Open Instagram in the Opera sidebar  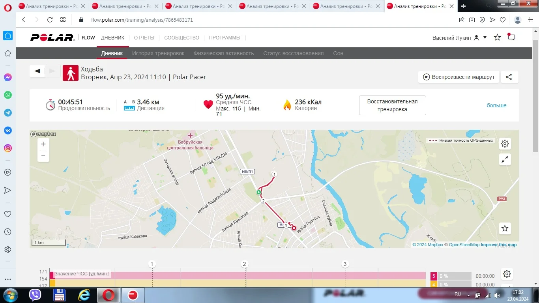tap(8, 148)
